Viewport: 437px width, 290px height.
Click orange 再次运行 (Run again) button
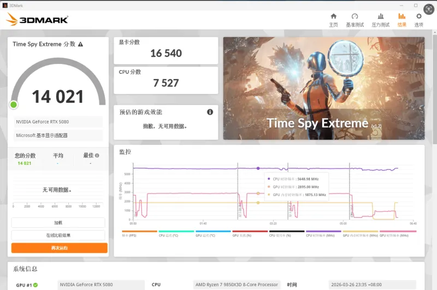[x=60, y=248]
